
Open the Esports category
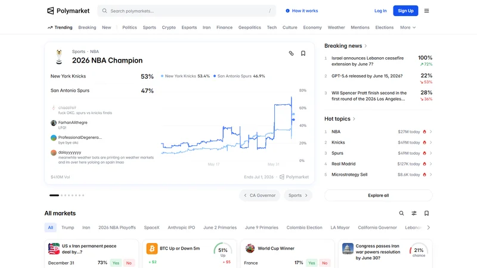(189, 27)
